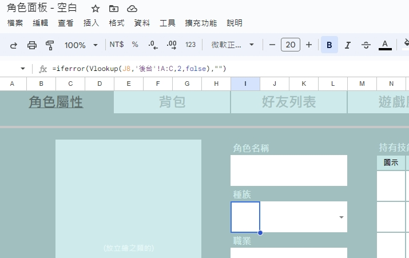Star the document with the star icon
The image size is (409, 258).
(x=96, y=9)
